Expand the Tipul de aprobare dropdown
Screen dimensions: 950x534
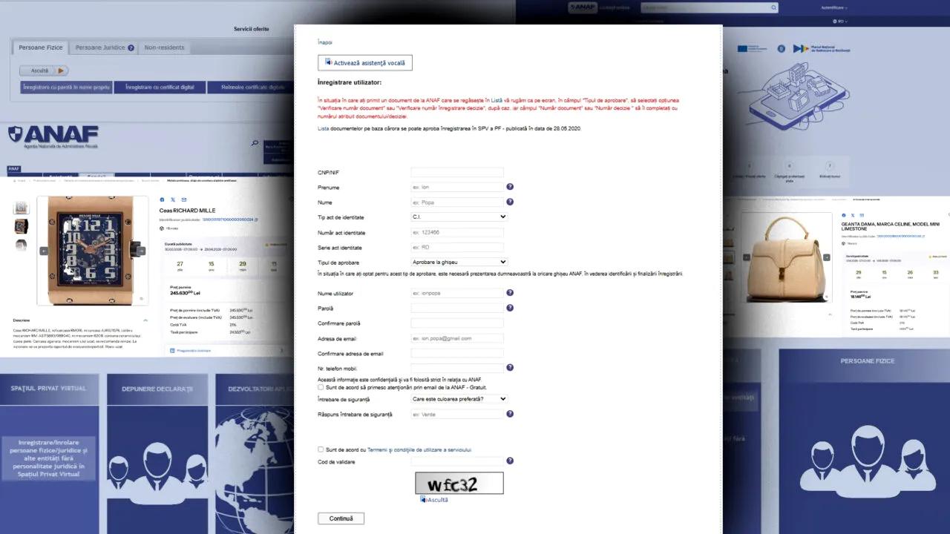[459, 262]
